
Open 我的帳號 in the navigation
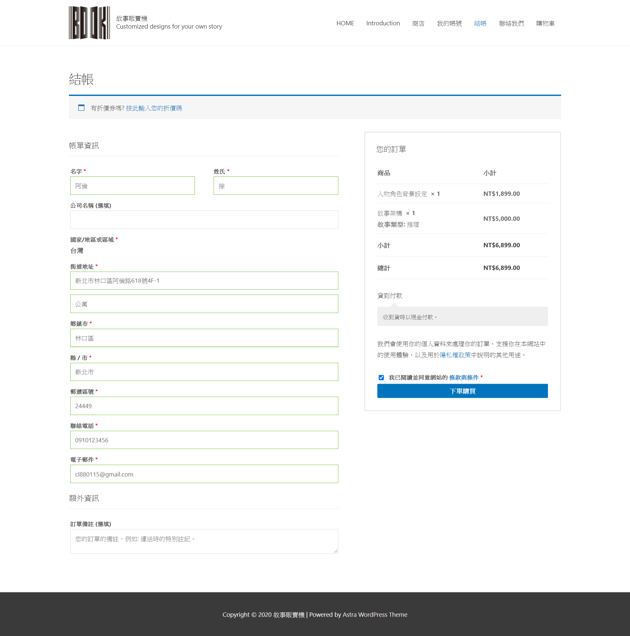pyautogui.click(x=449, y=23)
